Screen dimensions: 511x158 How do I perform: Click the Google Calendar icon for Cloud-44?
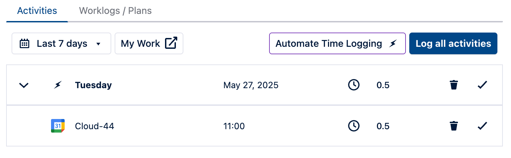(58, 126)
